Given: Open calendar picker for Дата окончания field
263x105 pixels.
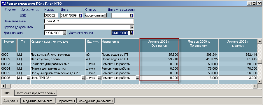Looking at the screenshot, I should [x=131, y=33].
